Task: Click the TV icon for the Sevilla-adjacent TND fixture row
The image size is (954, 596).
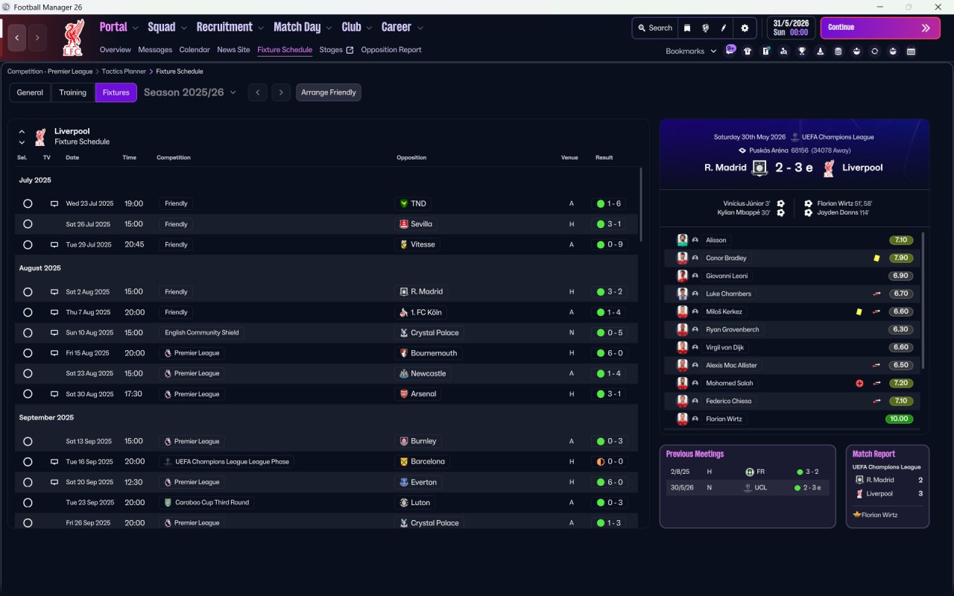Action: [54, 203]
